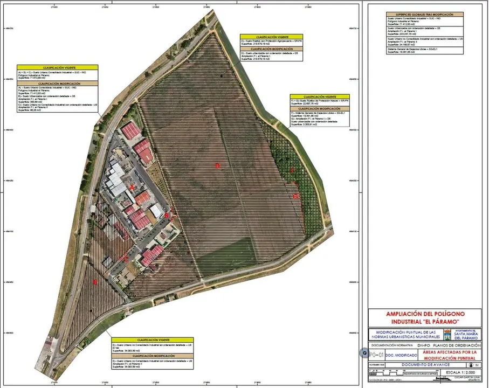Select the CLASIFICACIÓN MODIFICACIÓN header in bottom legend

155,356
